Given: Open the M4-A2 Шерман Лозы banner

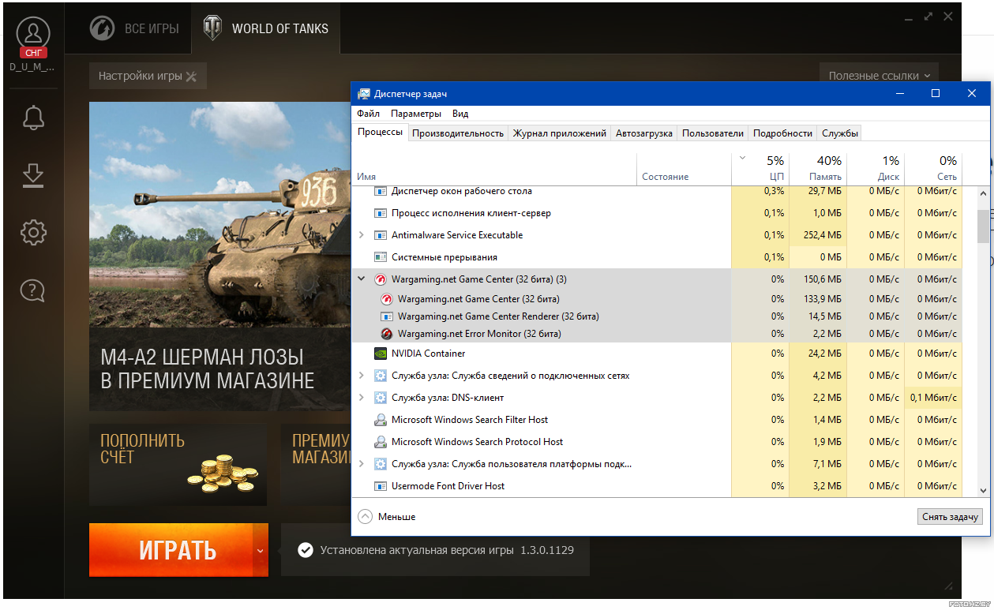Looking at the screenshot, I should tap(221, 256).
